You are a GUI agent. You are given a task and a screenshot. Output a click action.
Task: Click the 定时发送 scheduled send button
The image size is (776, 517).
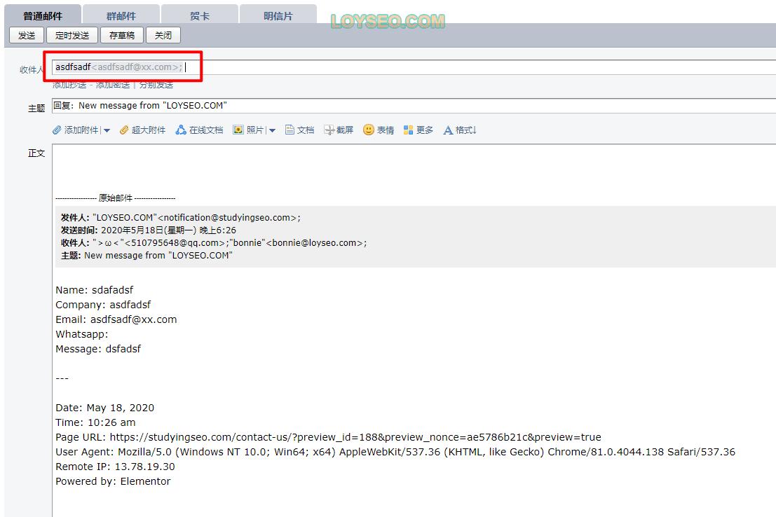tap(72, 35)
